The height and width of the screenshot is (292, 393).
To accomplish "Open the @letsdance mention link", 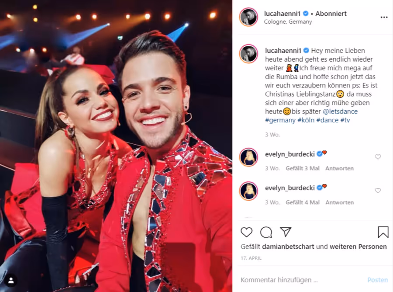I will (x=340, y=111).
